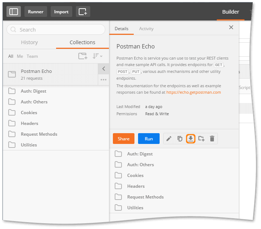Viewport: 261px width, 229px height.
Task: Open Auth: Digest label in the details panel
Action: 140,154
